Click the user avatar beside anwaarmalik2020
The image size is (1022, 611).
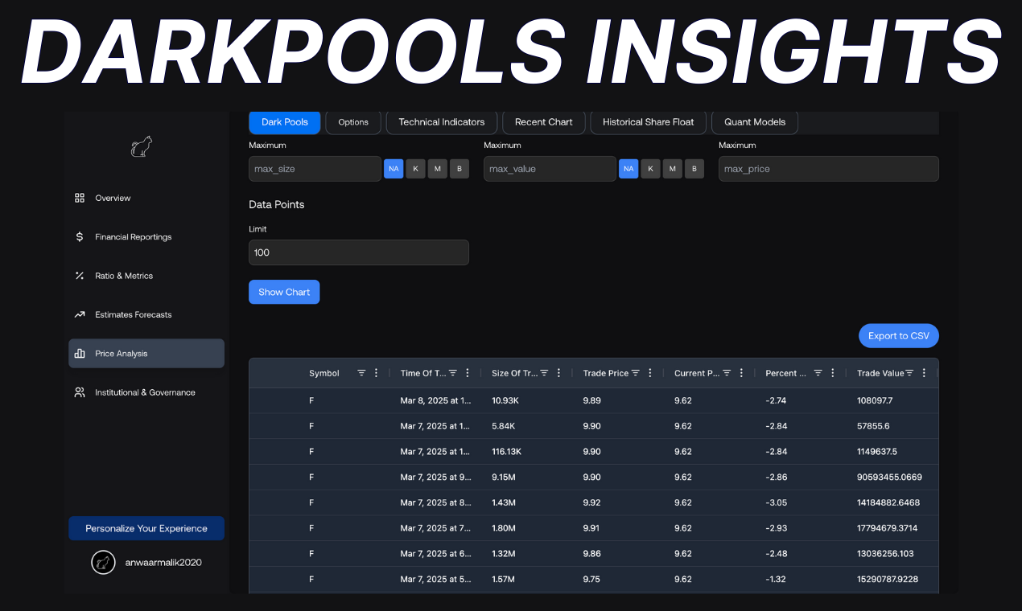103,563
